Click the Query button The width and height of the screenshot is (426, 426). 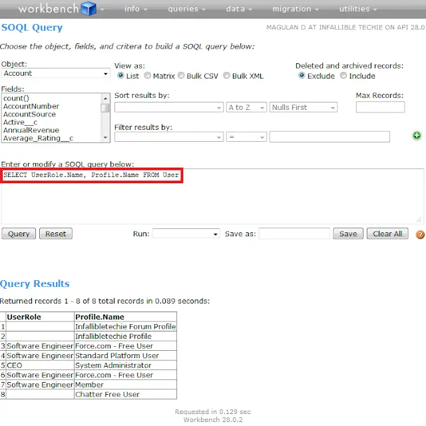pyautogui.click(x=19, y=234)
